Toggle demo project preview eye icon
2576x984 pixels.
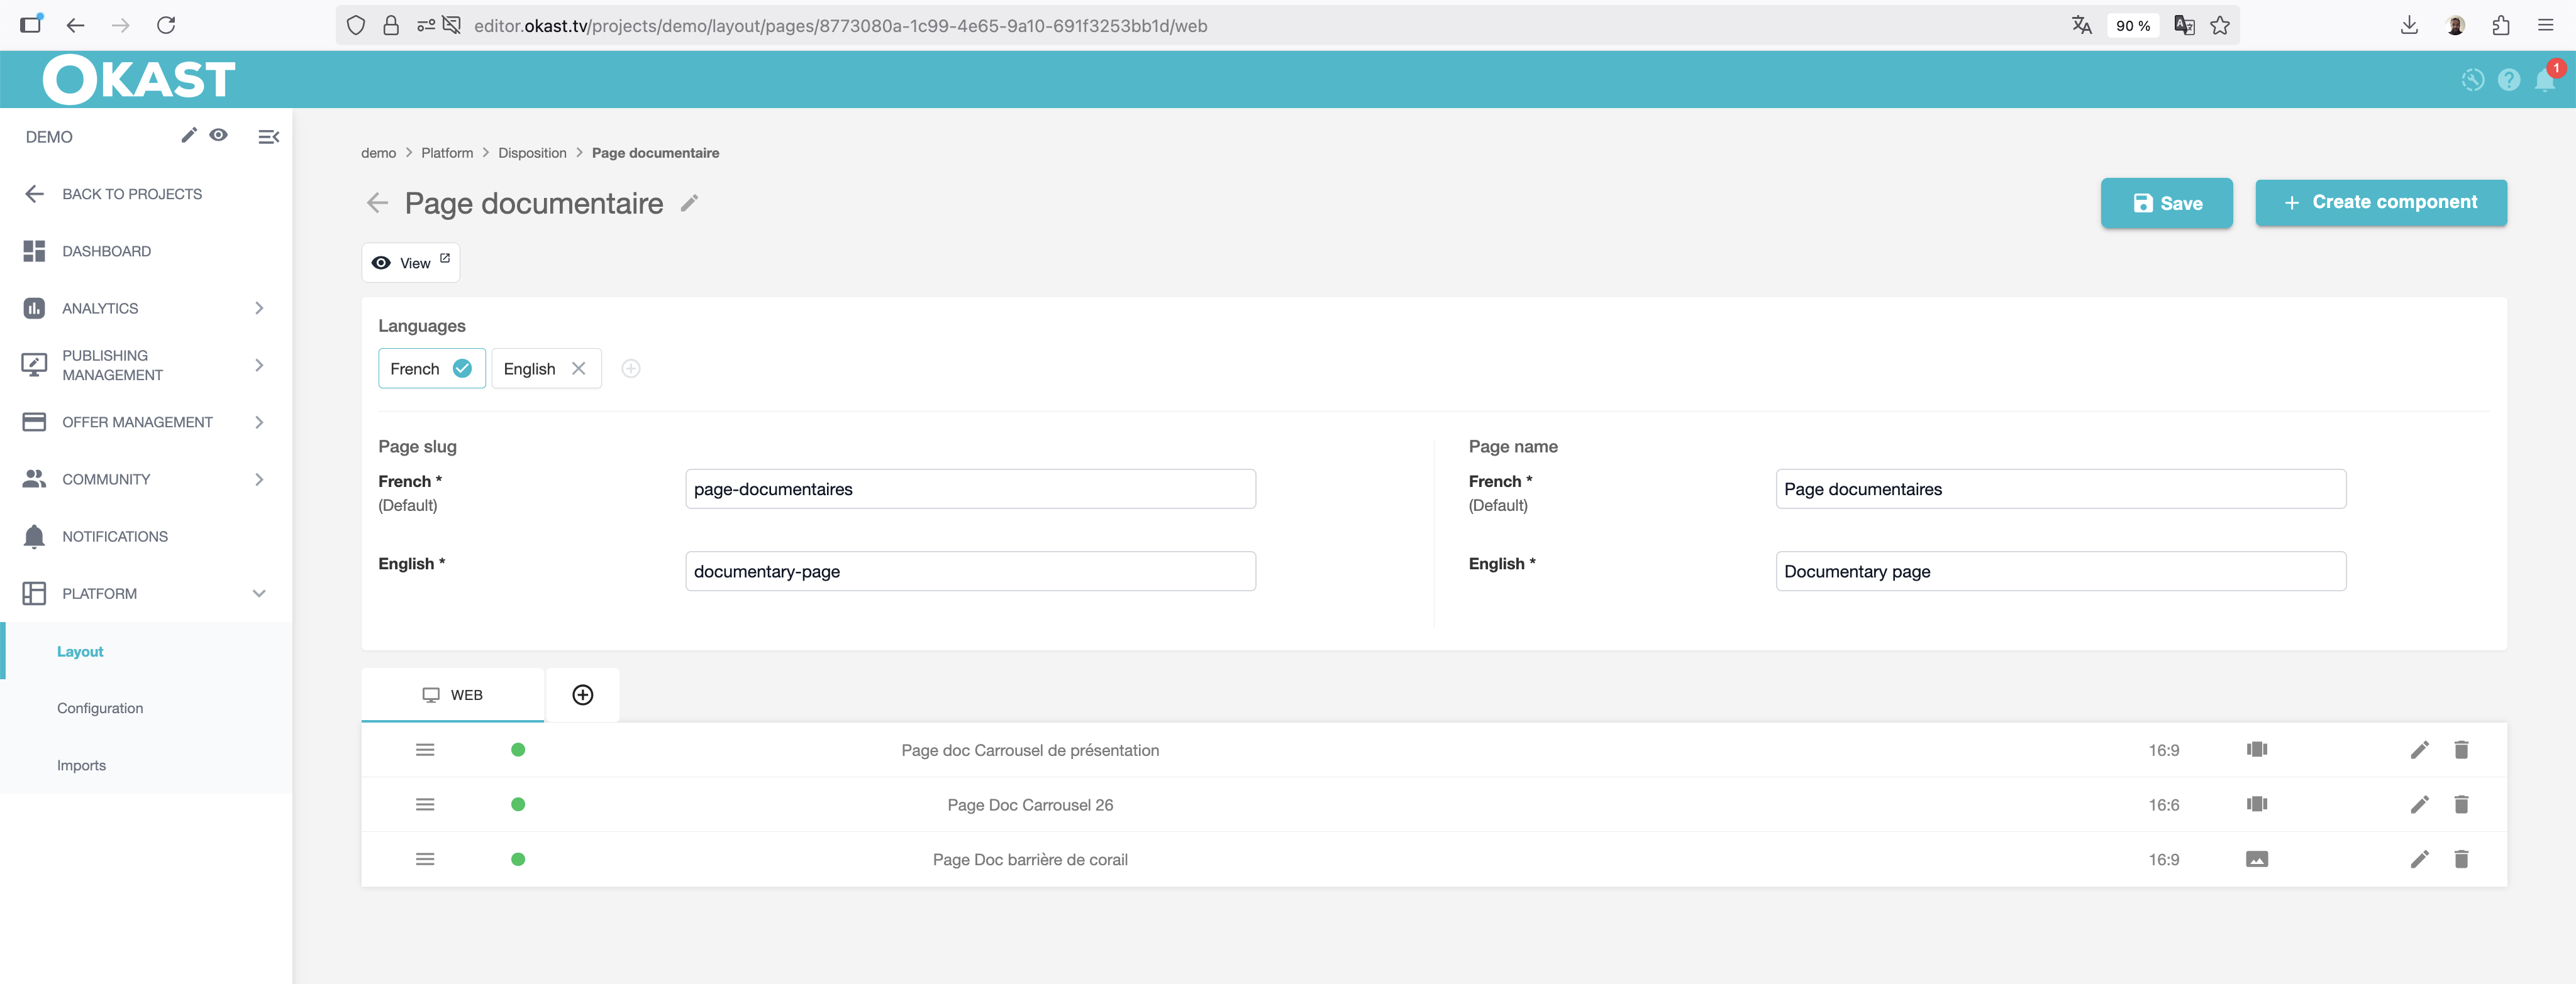click(x=219, y=135)
